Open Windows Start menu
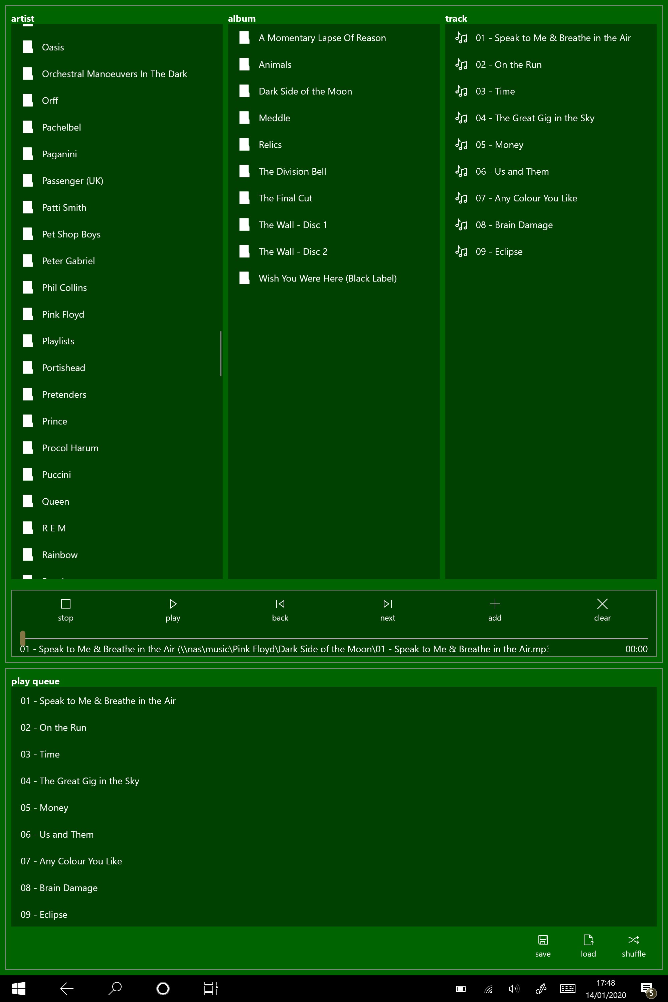 click(x=18, y=988)
